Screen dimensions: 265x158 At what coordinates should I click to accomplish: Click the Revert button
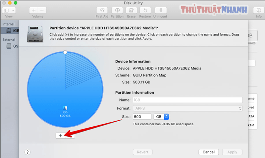point(142,152)
